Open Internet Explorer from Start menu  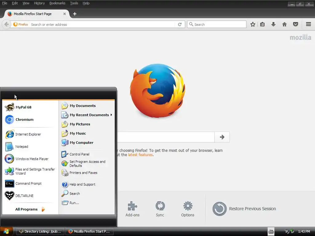(30, 134)
